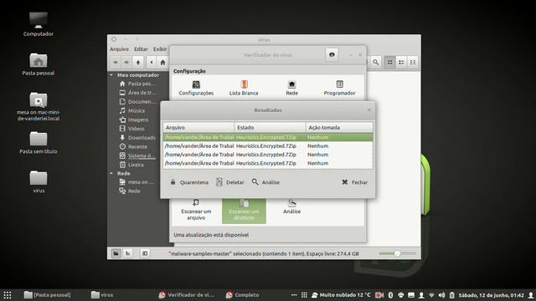
Task: Click the Bluetooth tray icon
Action: [390, 295]
